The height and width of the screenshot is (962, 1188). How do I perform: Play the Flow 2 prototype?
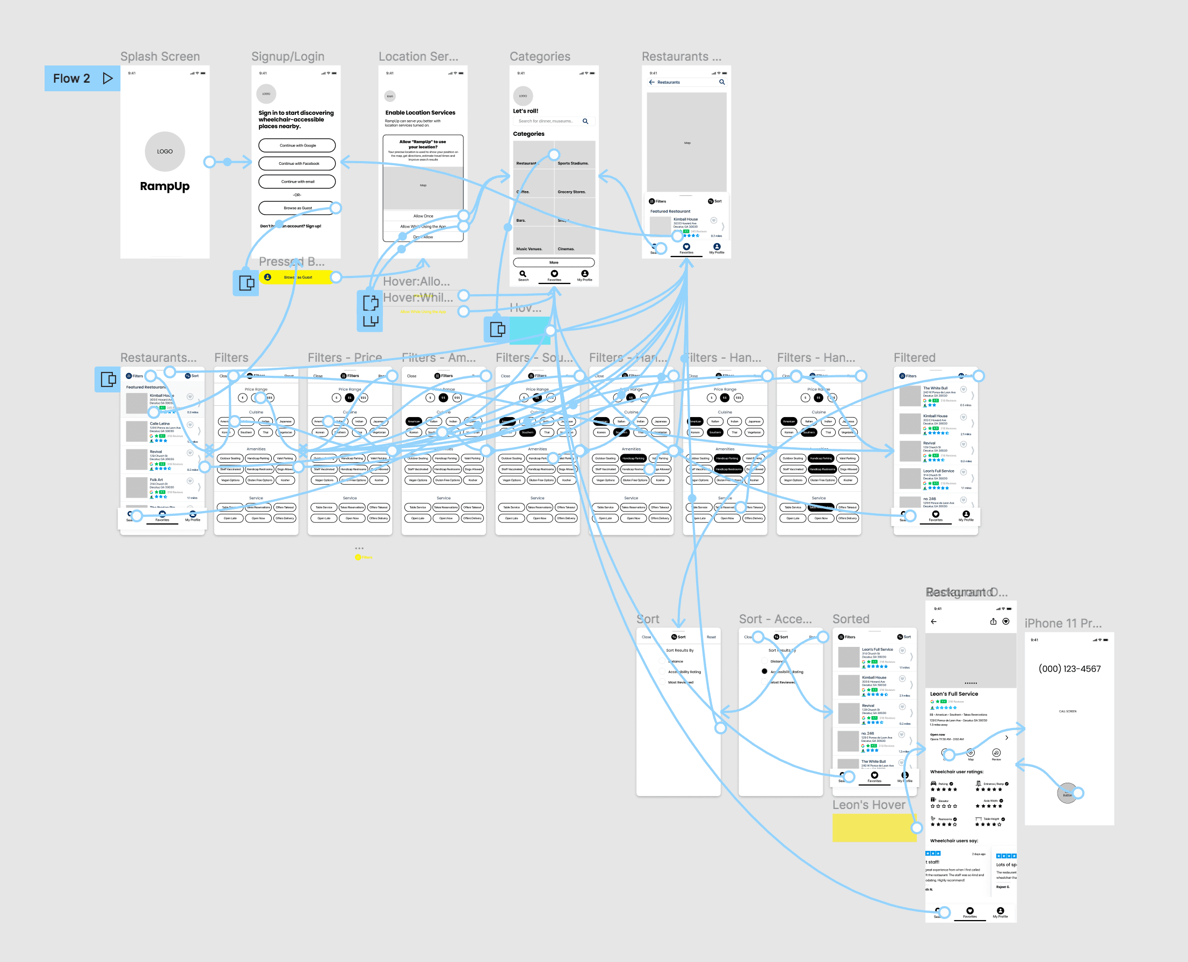(x=108, y=79)
